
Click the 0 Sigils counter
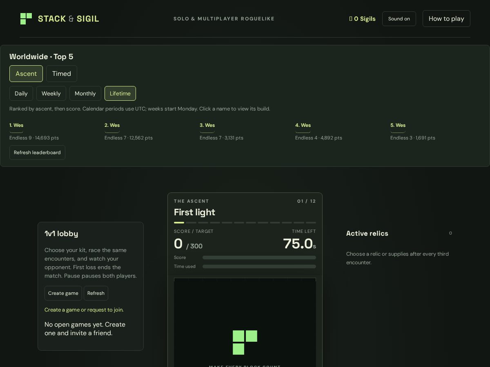362,19
